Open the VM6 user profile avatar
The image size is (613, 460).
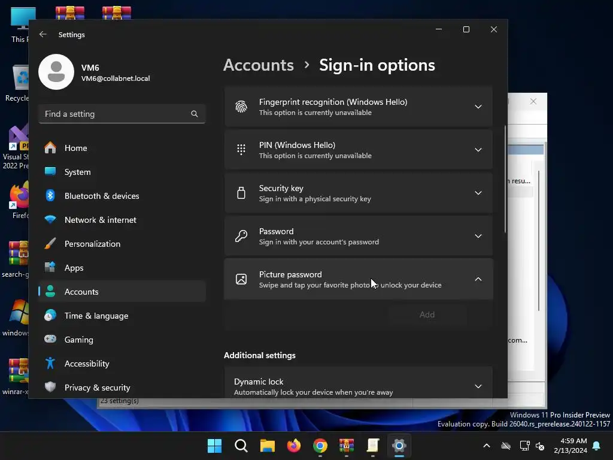click(x=56, y=72)
